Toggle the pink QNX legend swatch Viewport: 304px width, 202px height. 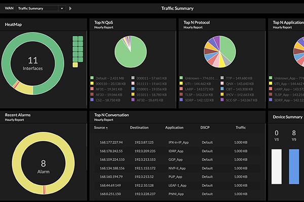(x=222, y=83)
